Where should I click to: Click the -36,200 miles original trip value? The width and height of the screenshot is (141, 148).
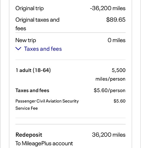click(108, 8)
